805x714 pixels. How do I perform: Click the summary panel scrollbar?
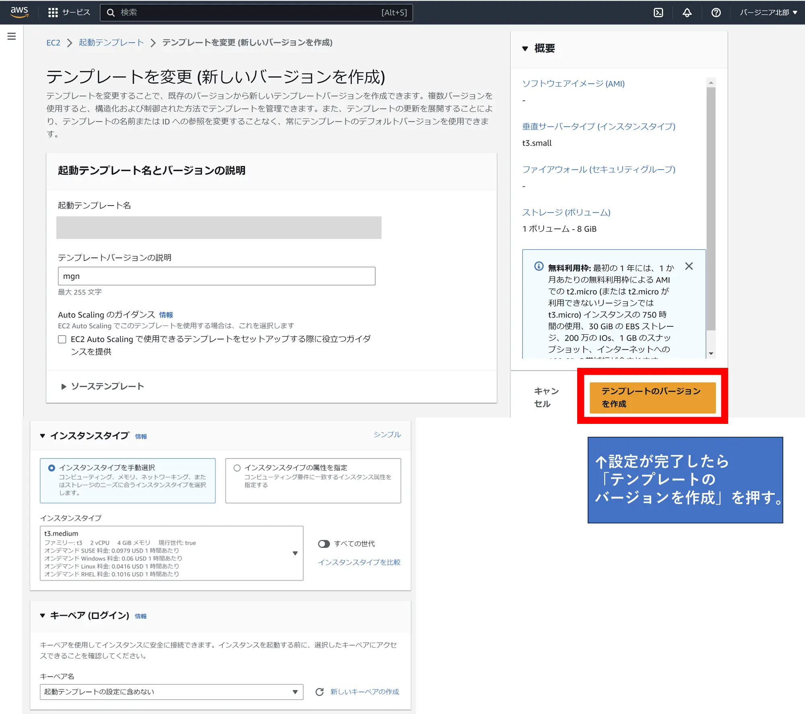pos(711,209)
